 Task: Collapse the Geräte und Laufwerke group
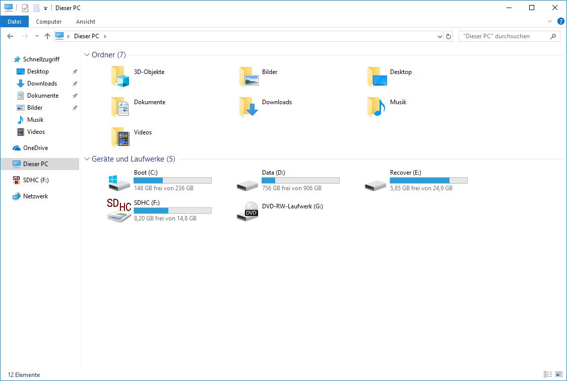[x=87, y=159]
